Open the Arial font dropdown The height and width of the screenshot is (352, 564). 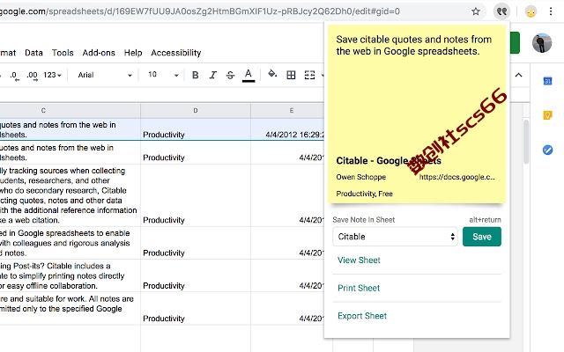point(105,75)
